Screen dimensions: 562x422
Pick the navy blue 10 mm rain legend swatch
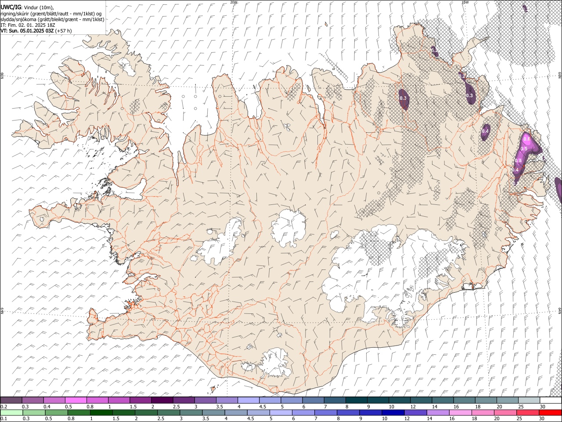393,413
